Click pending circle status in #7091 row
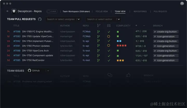 109,45
